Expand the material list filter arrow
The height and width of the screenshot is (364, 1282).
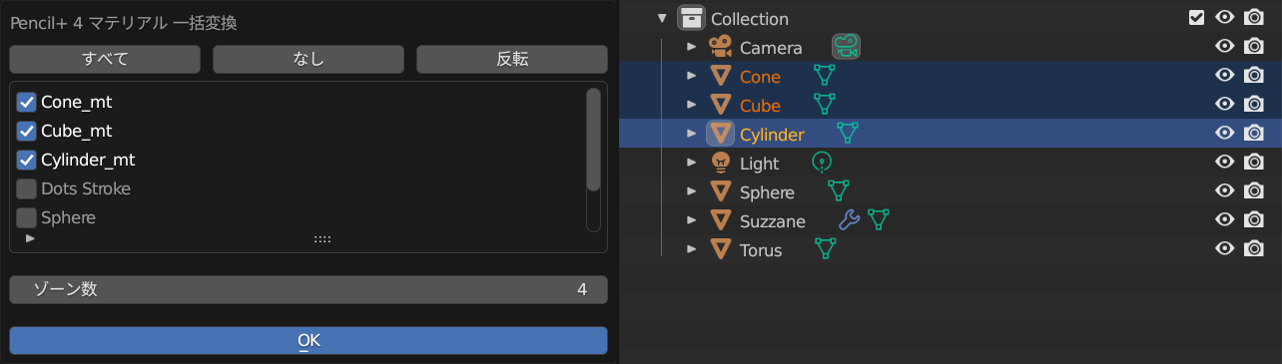(x=30, y=238)
